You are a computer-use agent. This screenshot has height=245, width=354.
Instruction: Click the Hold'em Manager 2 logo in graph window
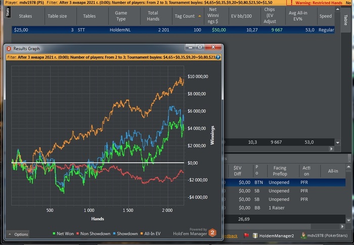pos(212,232)
